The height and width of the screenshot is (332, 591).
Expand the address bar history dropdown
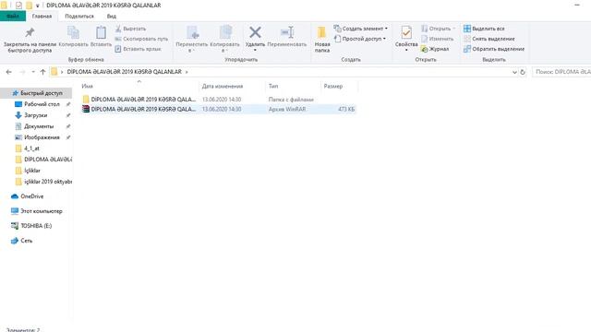(514, 72)
